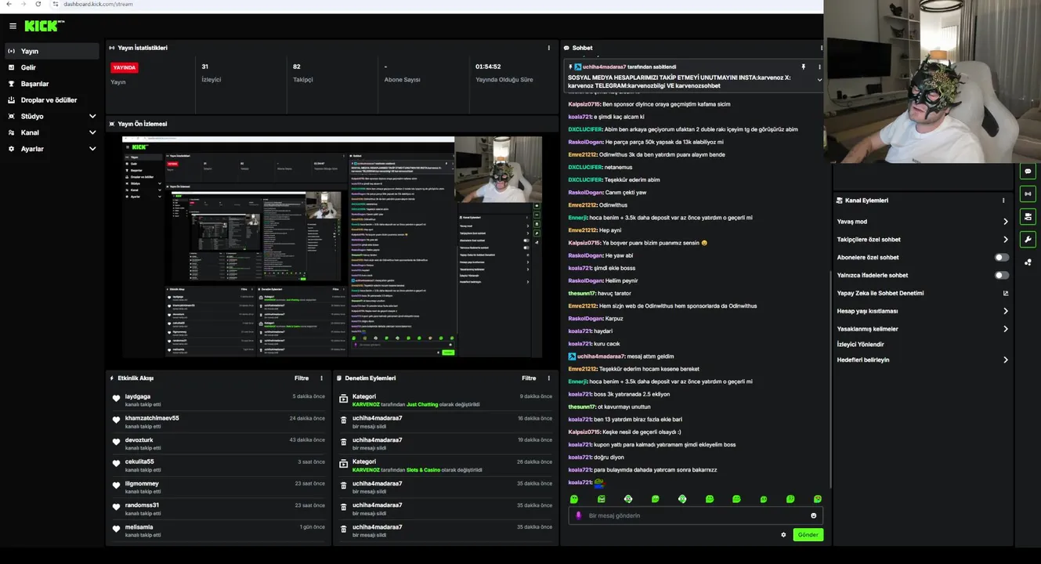This screenshot has height=564, width=1041.
Task: Click the channel actions icon in right rail
Action: [1028, 216]
